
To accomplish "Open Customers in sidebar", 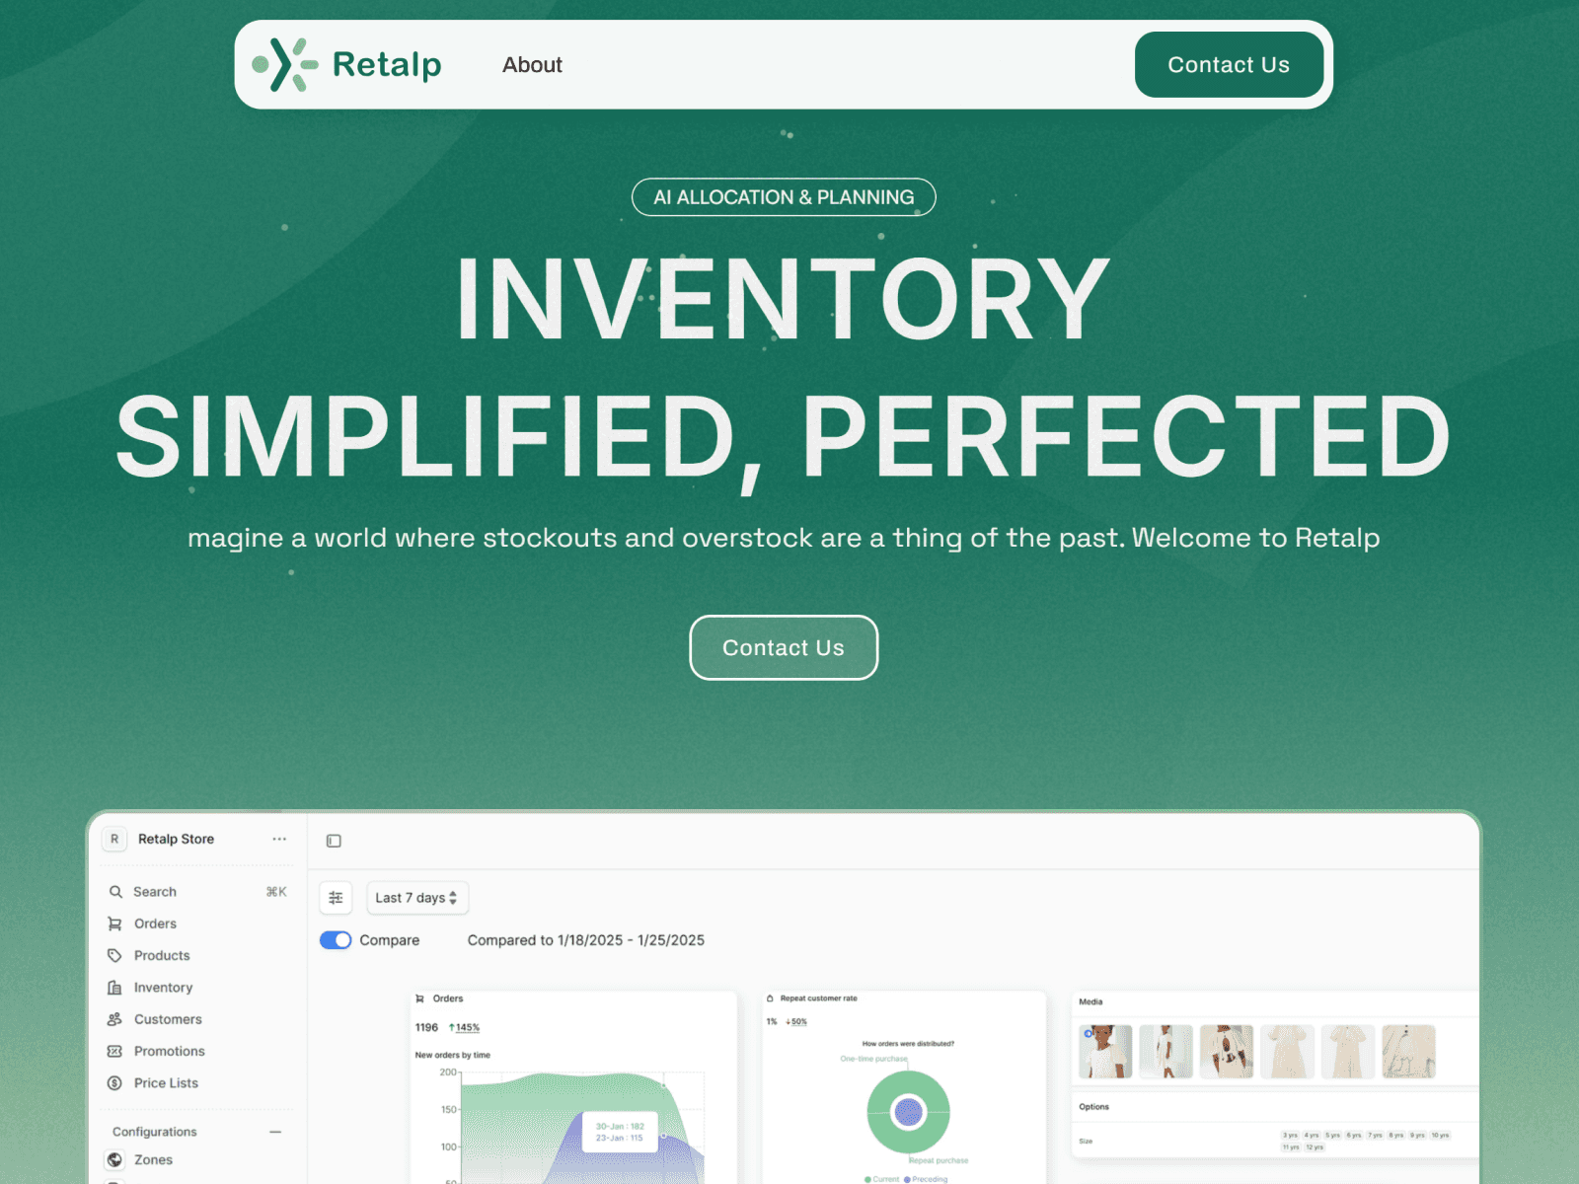I will 168,1019.
